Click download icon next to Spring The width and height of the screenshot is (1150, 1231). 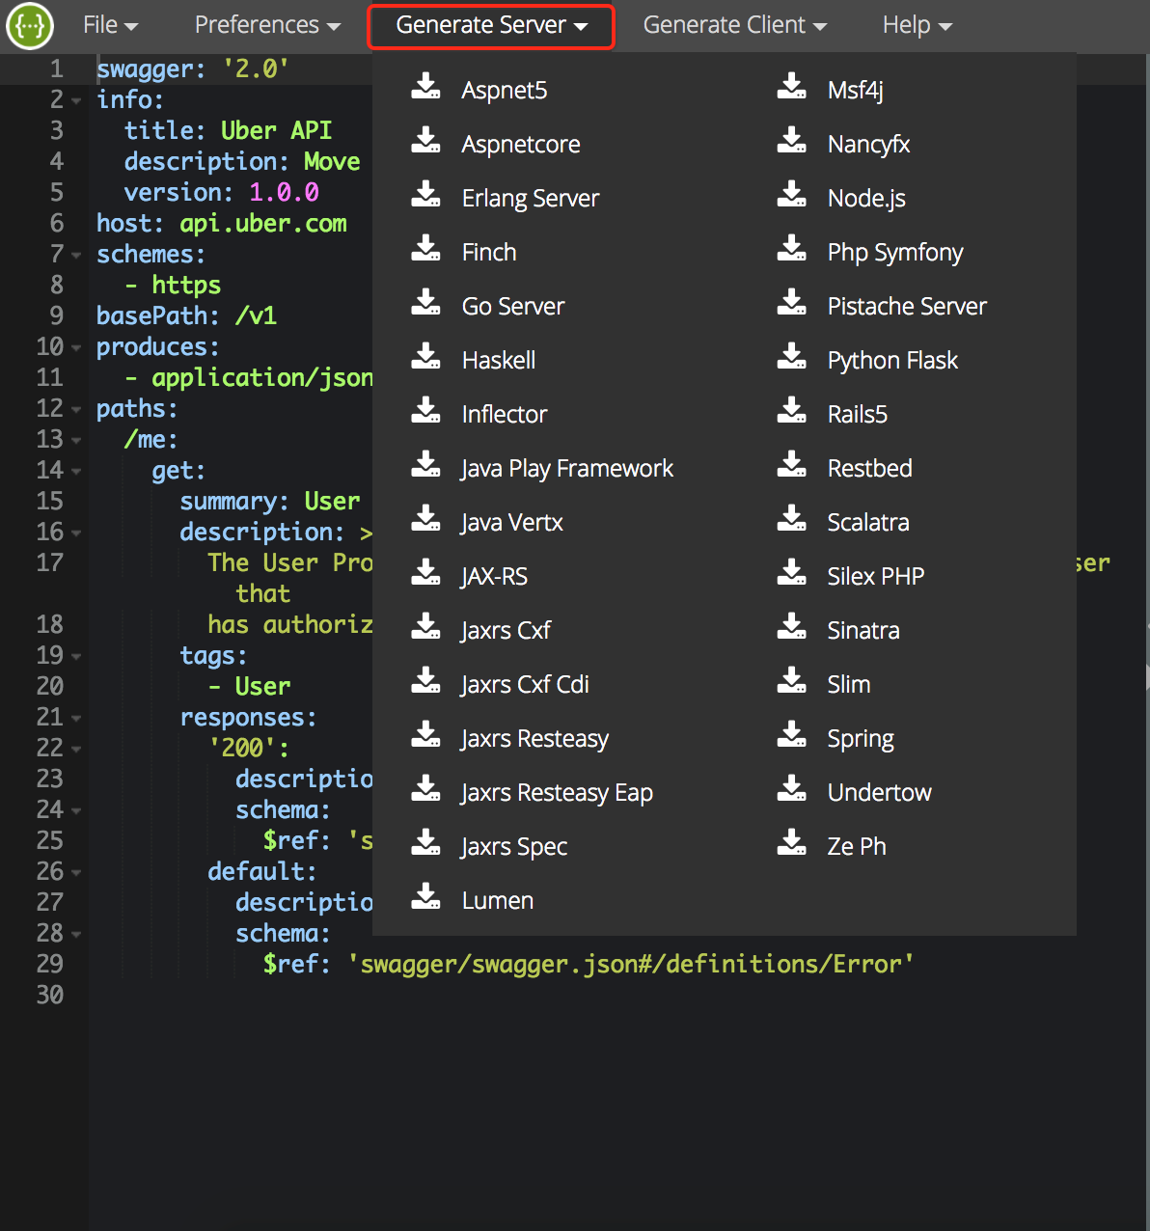coord(792,735)
